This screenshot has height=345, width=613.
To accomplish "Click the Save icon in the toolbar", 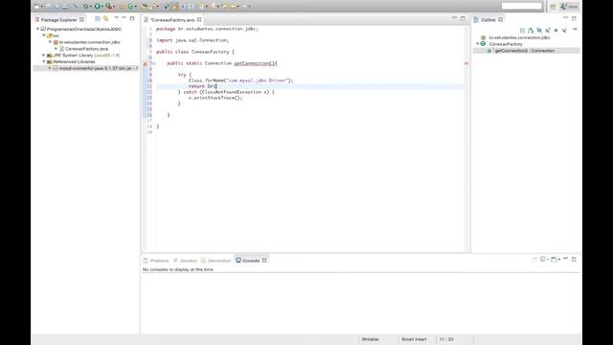I will pyautogui.click(x=48, y=7).
